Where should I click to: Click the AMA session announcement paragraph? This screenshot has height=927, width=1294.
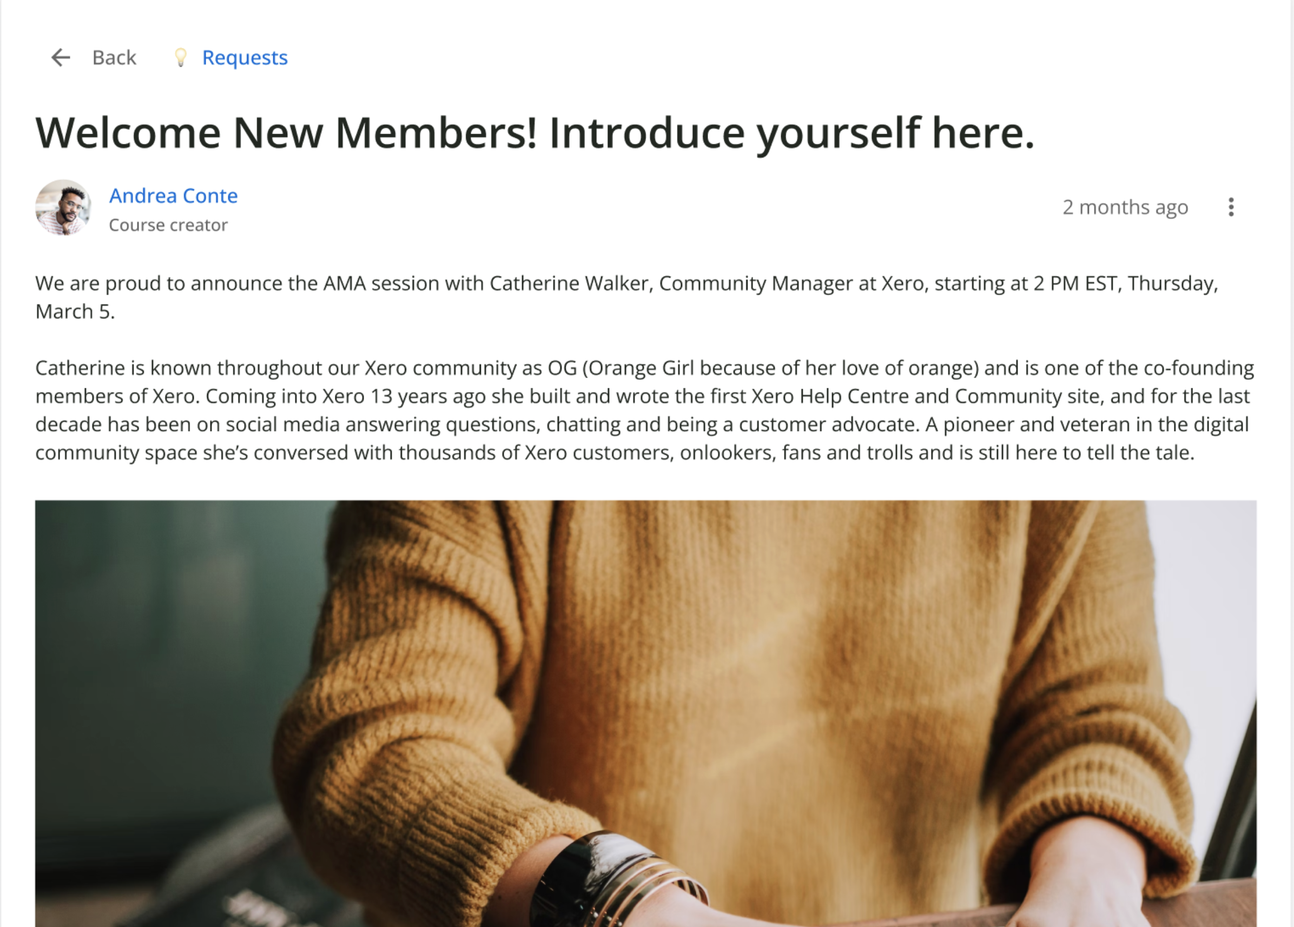[x=626, y=297]
